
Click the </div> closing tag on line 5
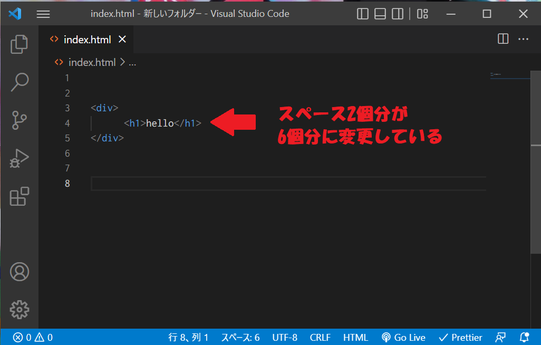click(x=107, y=138)
